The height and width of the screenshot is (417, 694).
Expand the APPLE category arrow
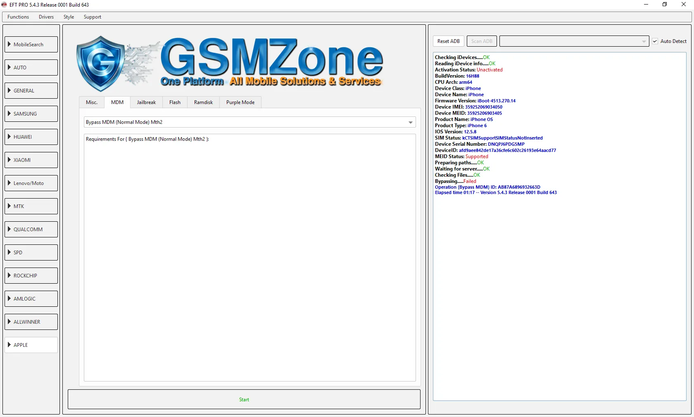tap(9, 345)
